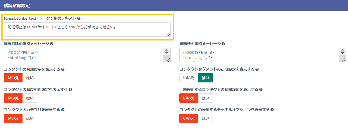Set コンタクトセグメントの初期設定を表示する to いいえ
Viewport: 348px width, 131px height.
point(189,78)
